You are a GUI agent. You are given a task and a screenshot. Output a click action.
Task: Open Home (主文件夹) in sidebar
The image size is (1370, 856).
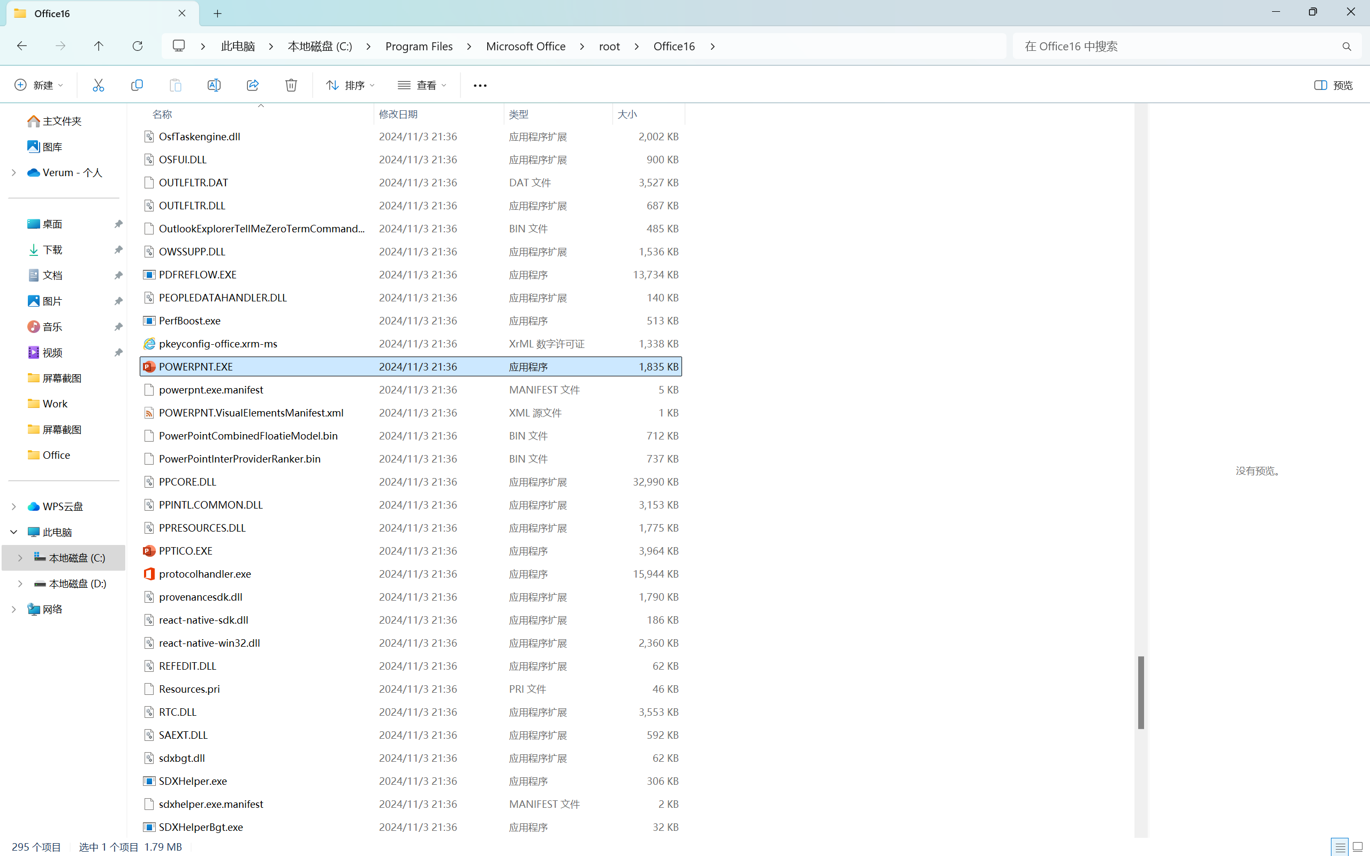point(55,121)
